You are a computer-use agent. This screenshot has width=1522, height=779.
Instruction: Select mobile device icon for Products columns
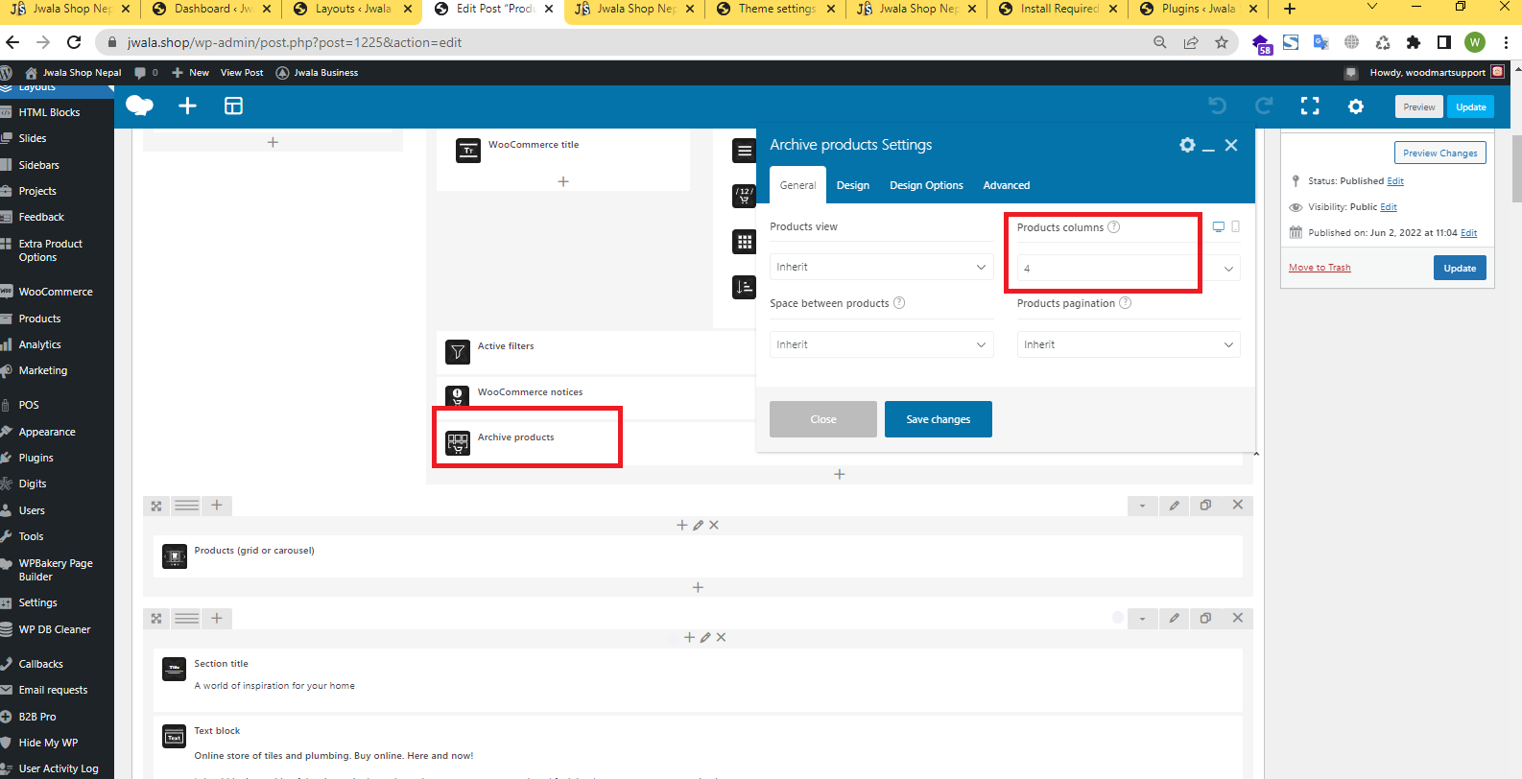coord(1236,227)
